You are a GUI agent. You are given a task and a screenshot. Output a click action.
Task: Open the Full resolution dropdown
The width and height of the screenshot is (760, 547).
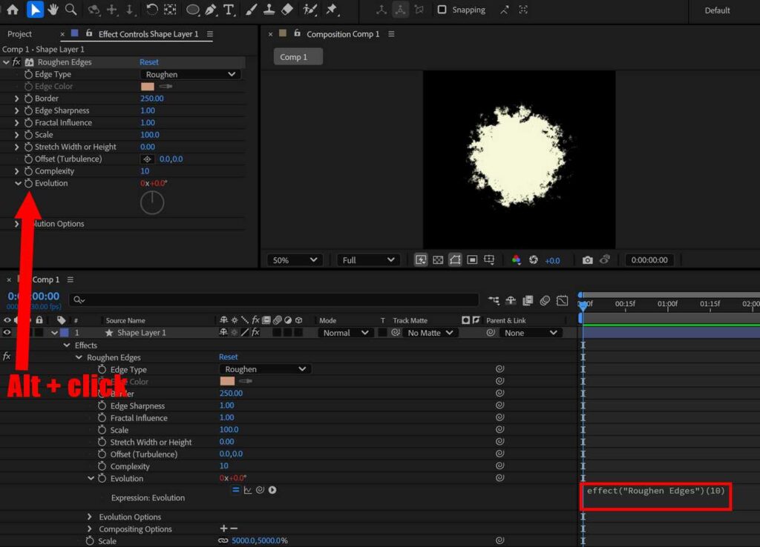368,260
